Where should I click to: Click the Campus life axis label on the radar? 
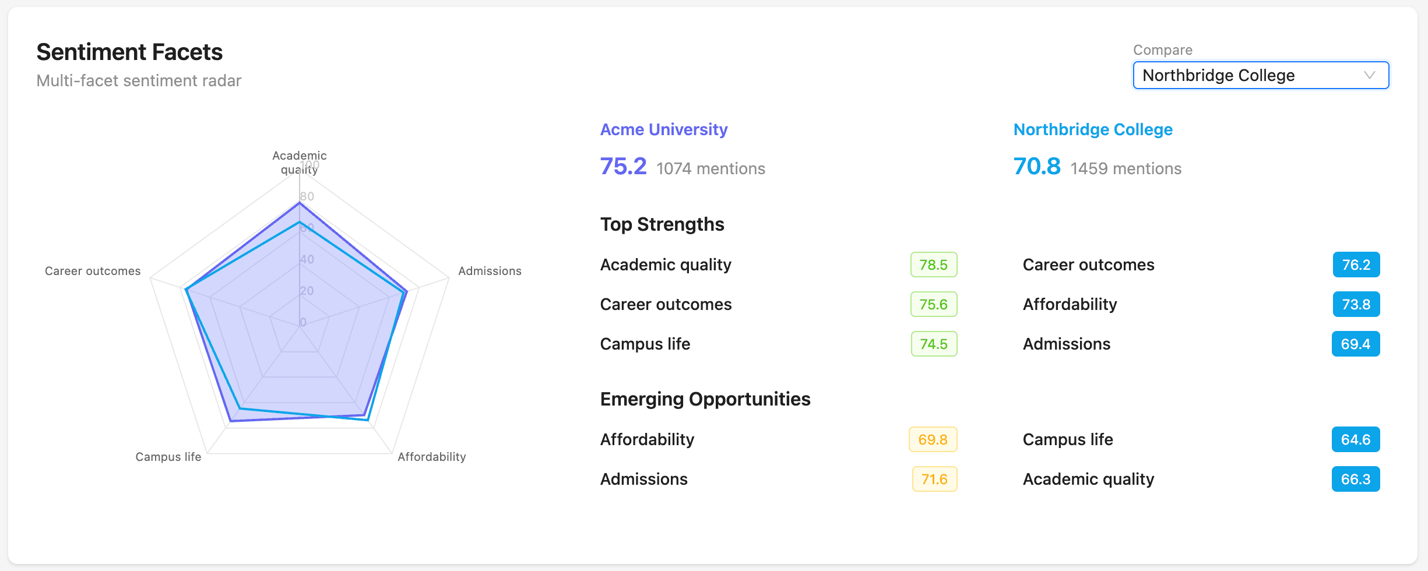(x=168, y=456)
